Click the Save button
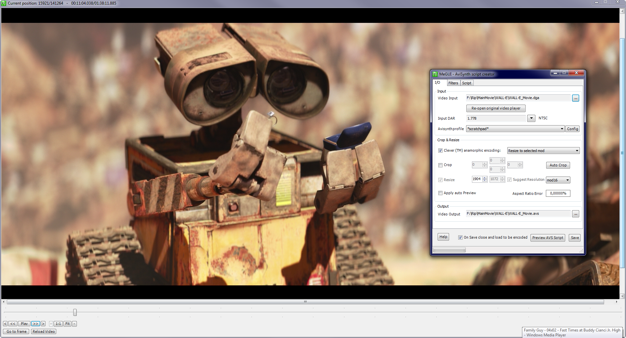 575,238
